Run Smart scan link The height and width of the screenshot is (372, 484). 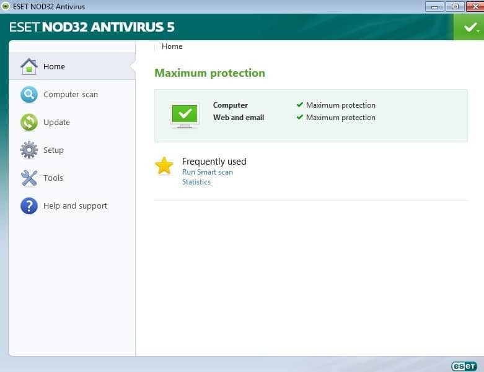click(208, 172)
